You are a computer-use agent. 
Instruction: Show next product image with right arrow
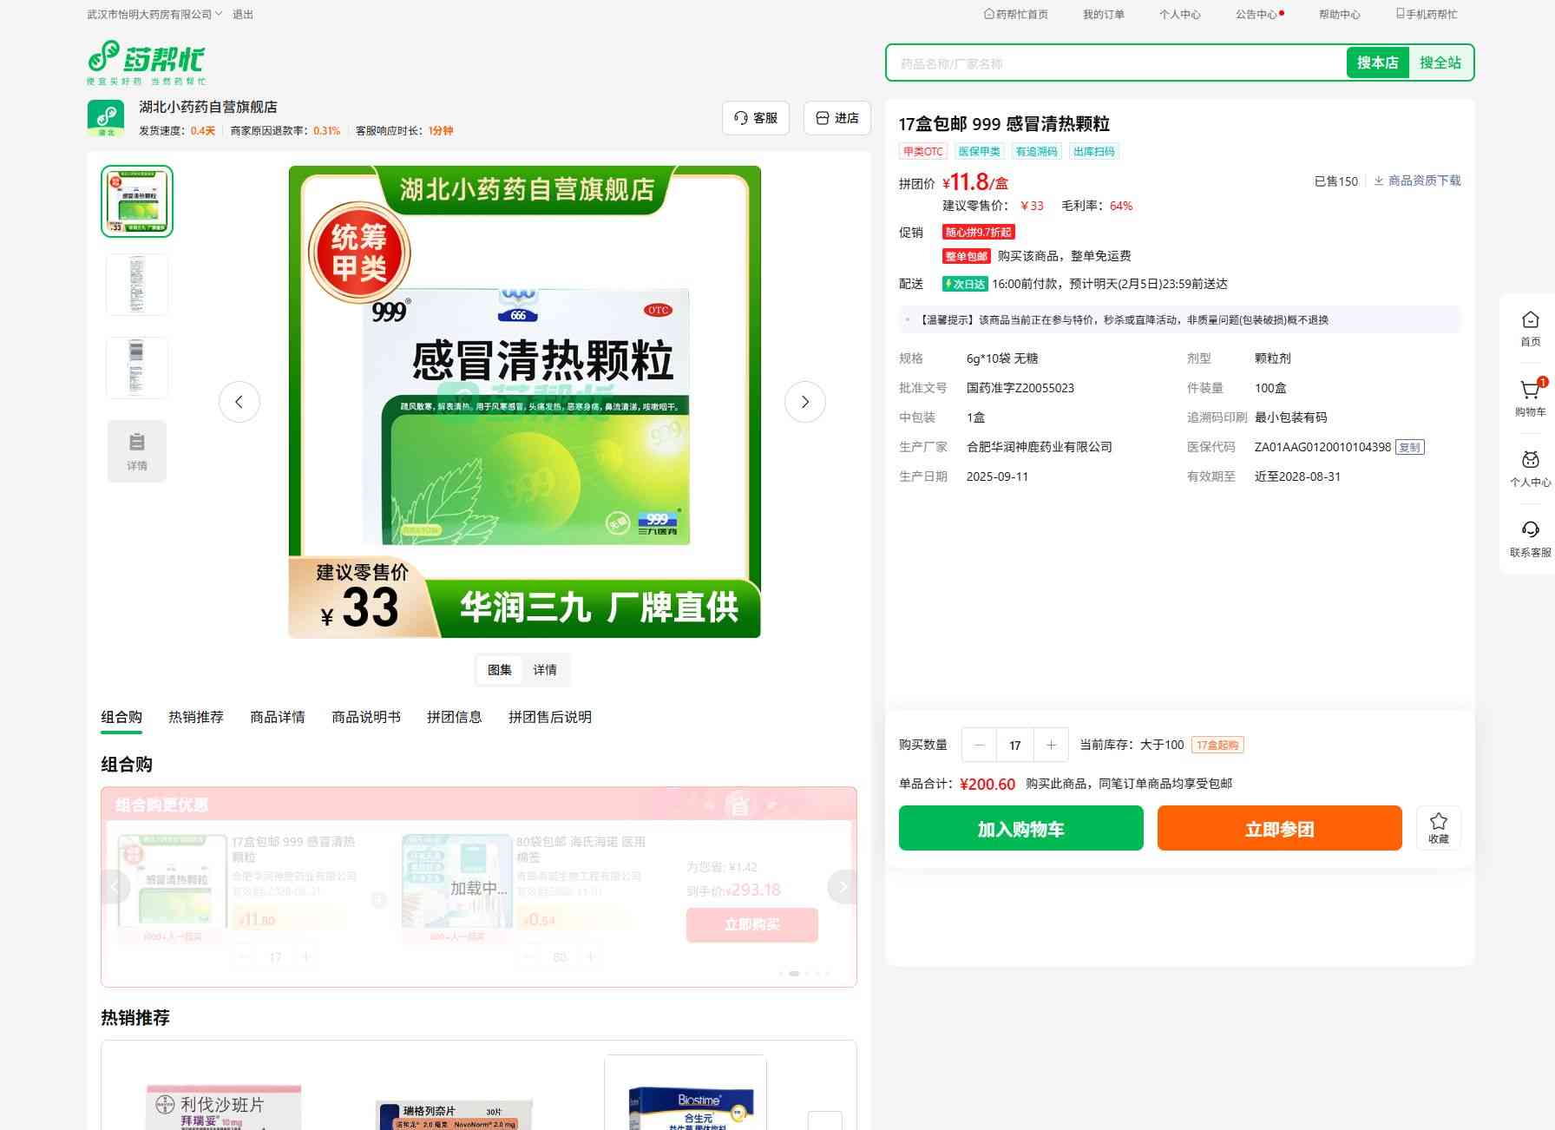click(x=804, y=402)
